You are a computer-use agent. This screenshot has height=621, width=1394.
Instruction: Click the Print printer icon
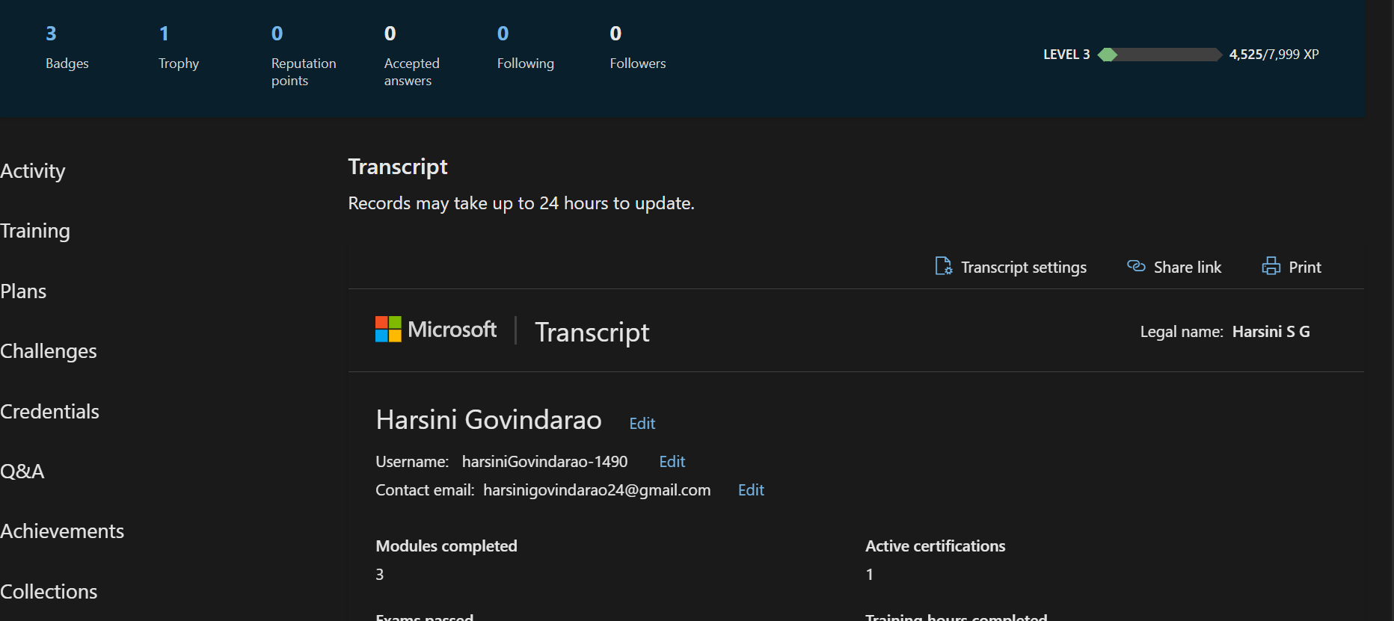click(x=1271, y=266)
